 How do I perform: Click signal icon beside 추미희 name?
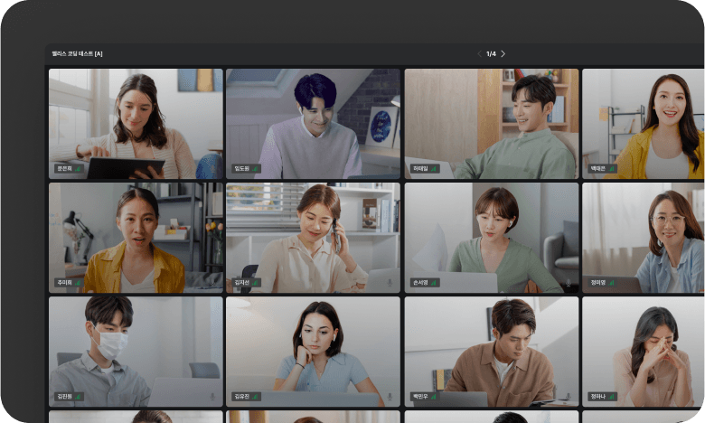(x=78, y=282)
